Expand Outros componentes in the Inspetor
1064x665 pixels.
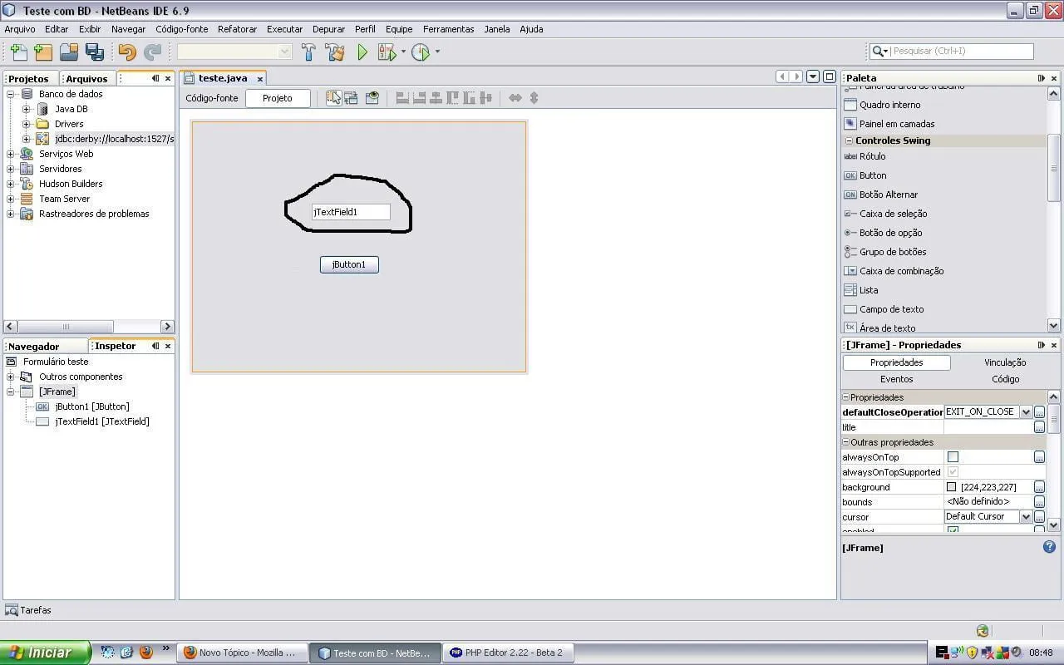11,377
